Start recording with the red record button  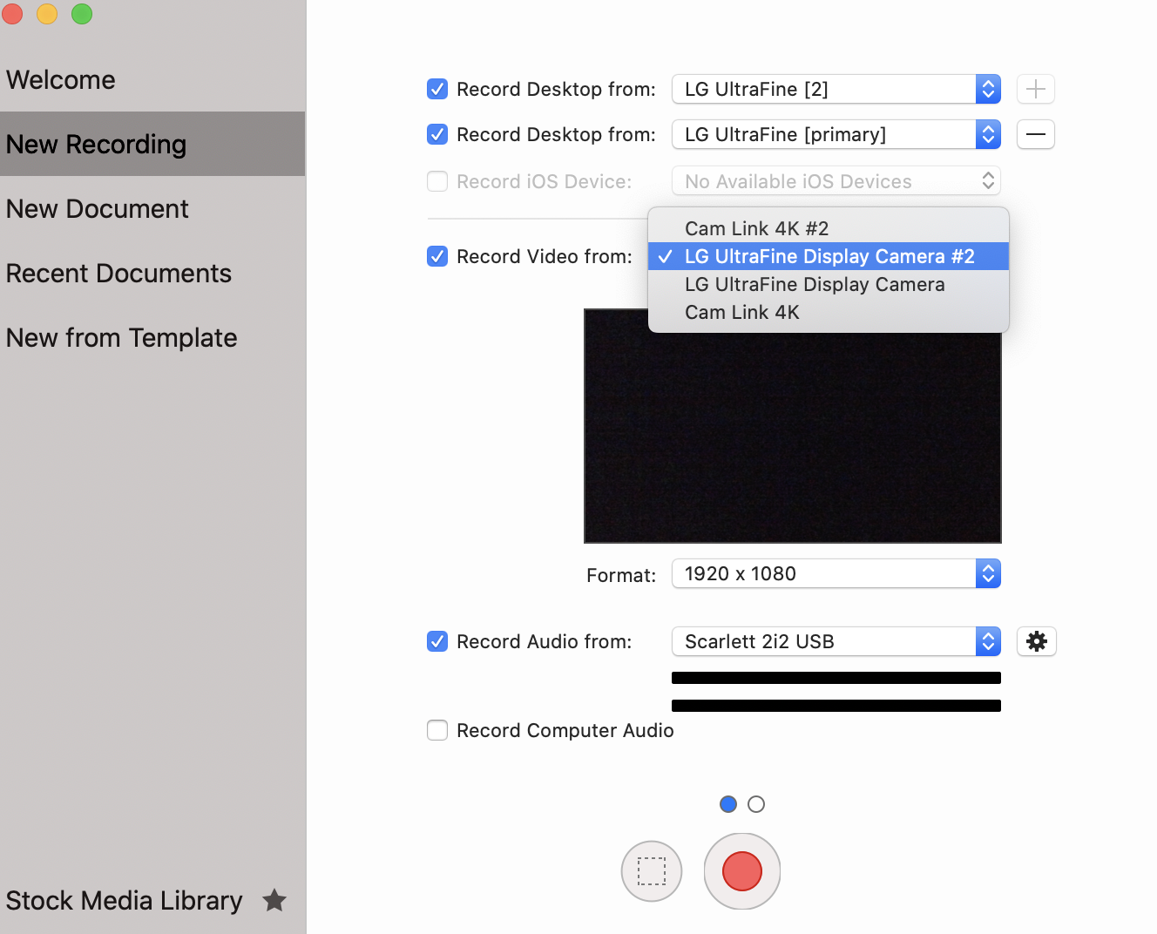click(x=742, y=871)
